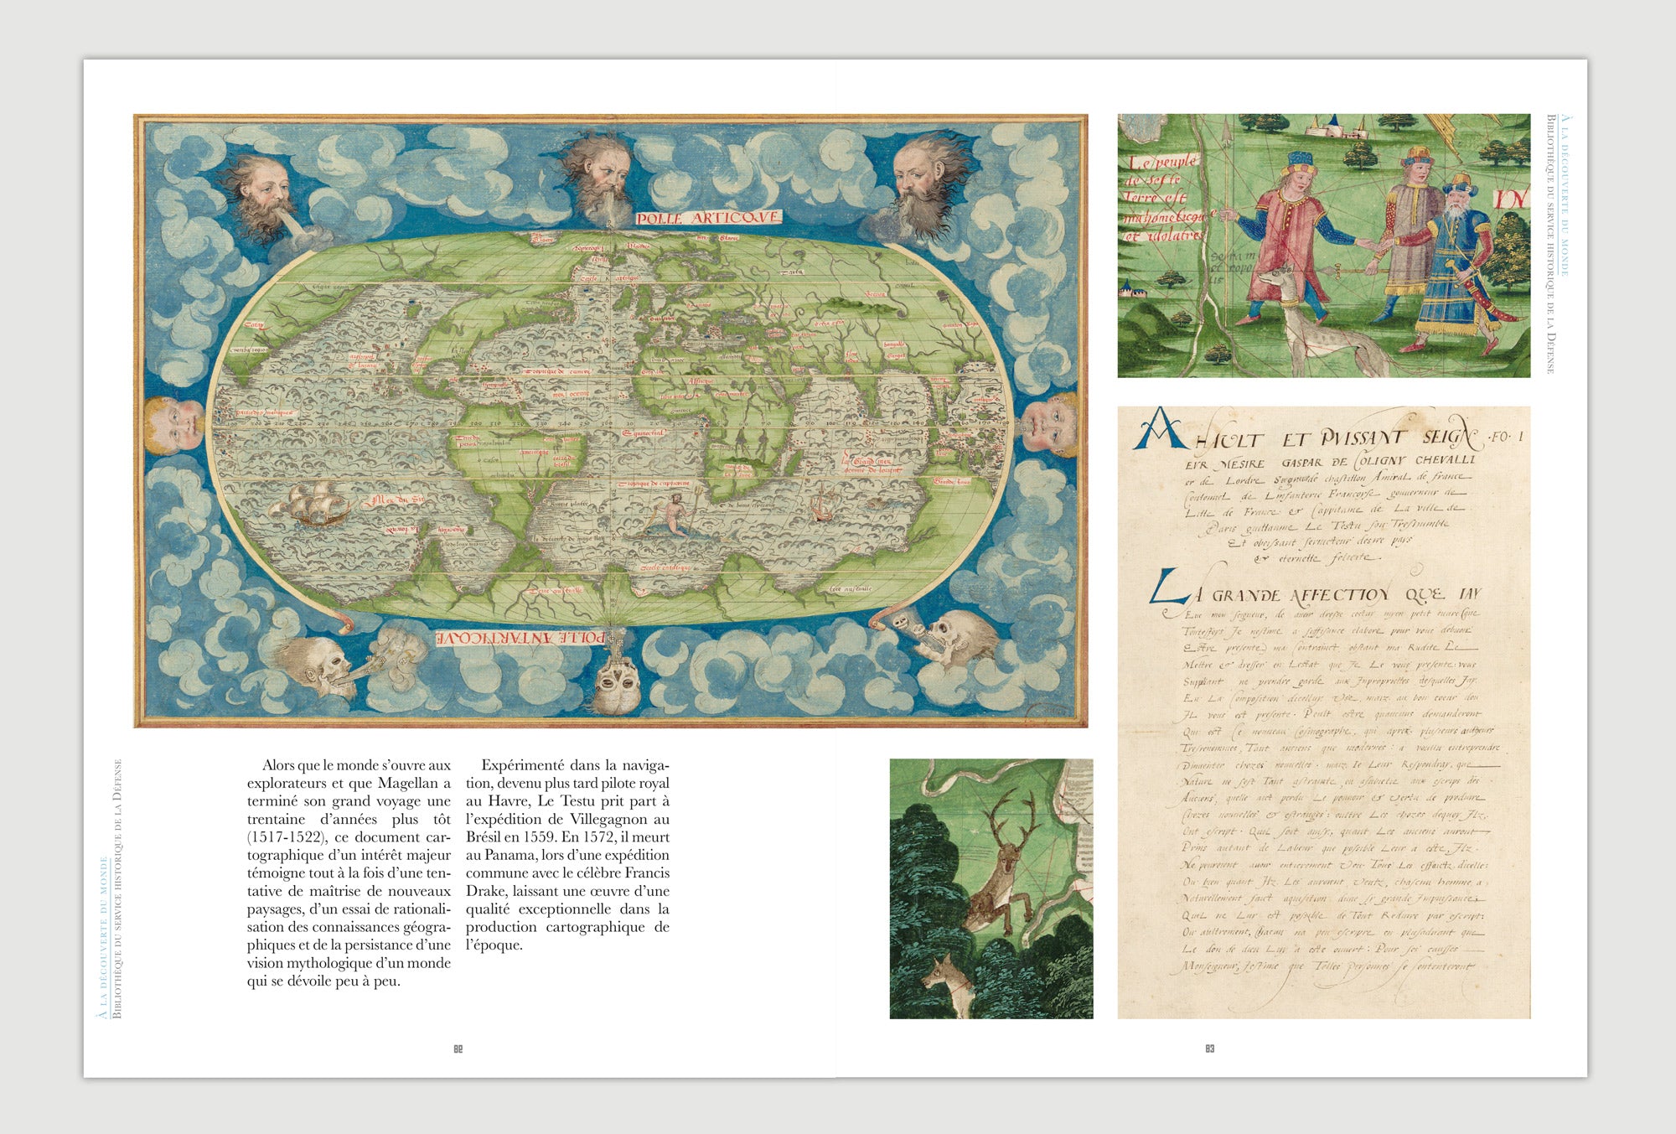Click the text 'Drake, laissant une œuvre d’une'
1676x1134 pixels.
[567, 891]
